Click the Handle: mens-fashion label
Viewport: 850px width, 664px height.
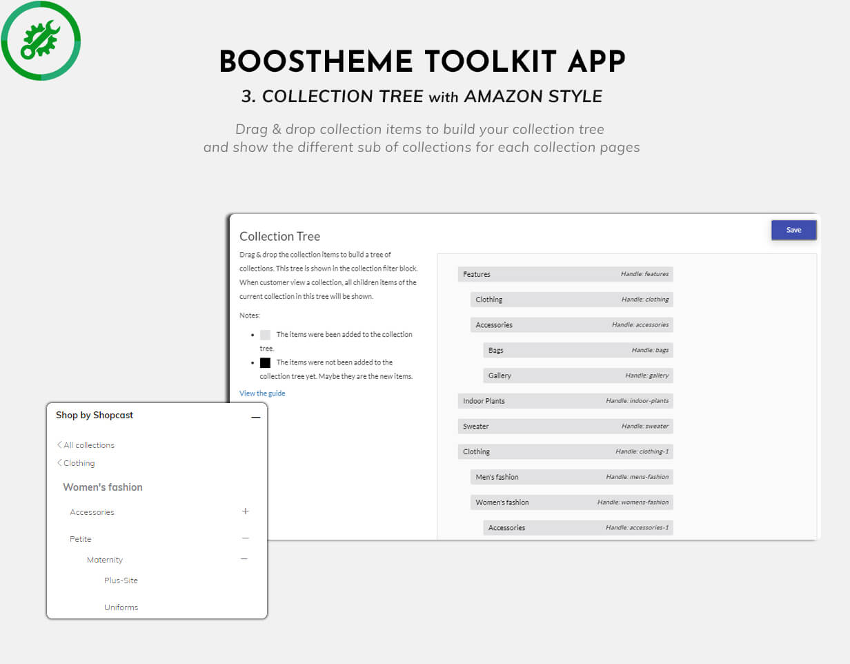pyautogui.click(x=637, y=477)
